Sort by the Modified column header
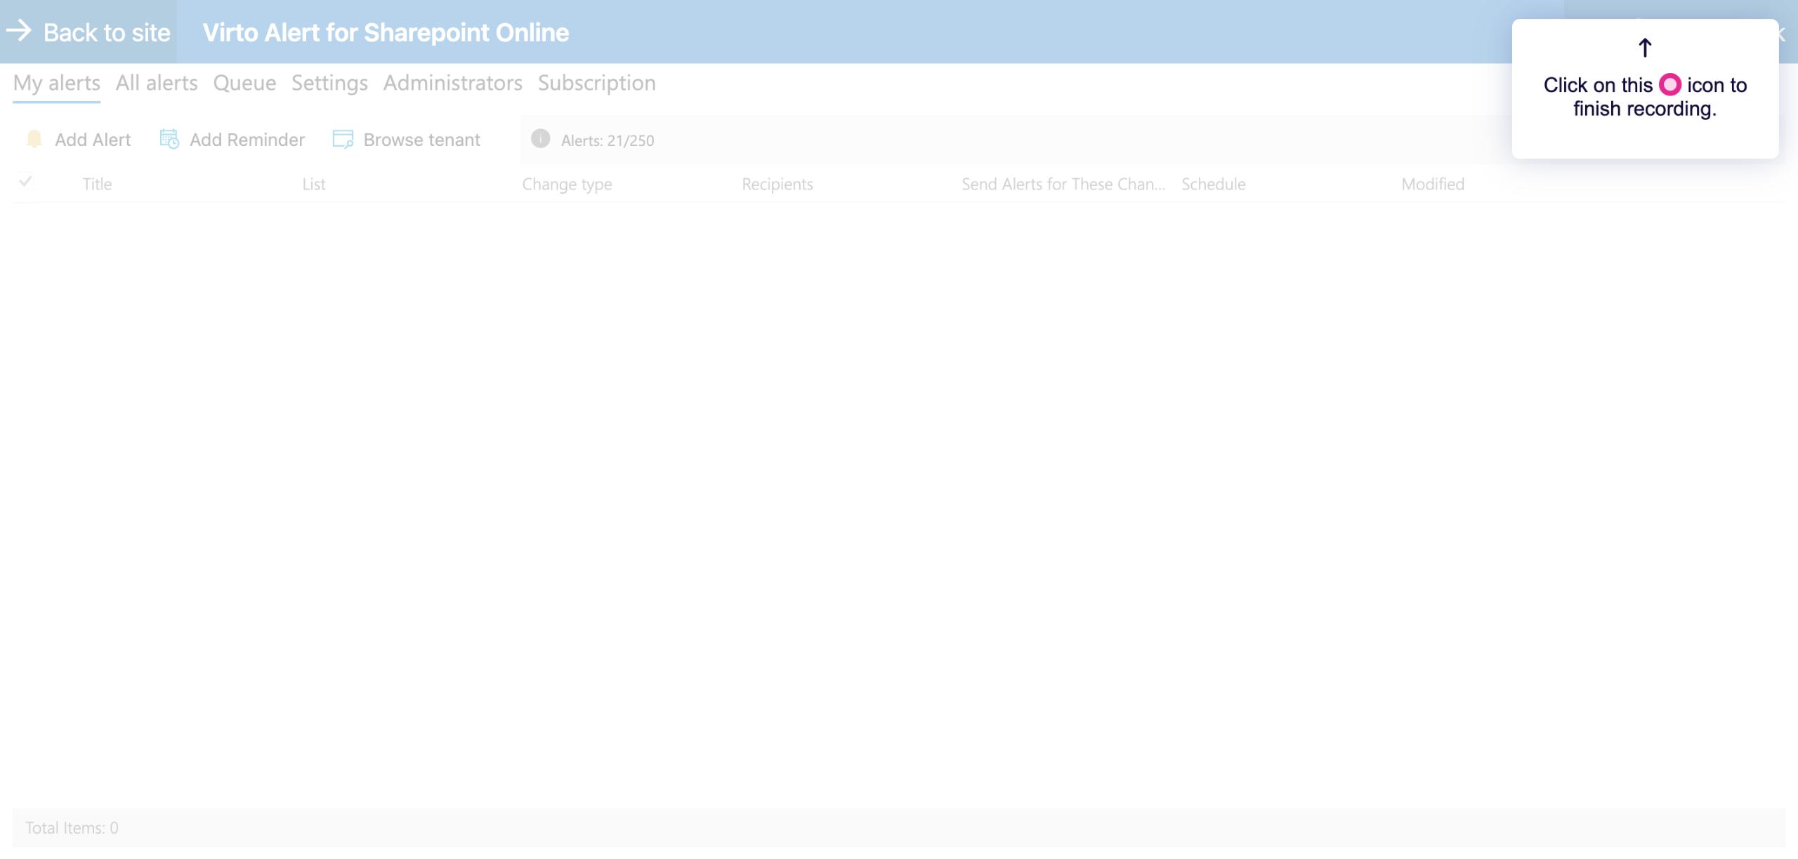Viewport: 1798px width, 859px height. 1433,184
